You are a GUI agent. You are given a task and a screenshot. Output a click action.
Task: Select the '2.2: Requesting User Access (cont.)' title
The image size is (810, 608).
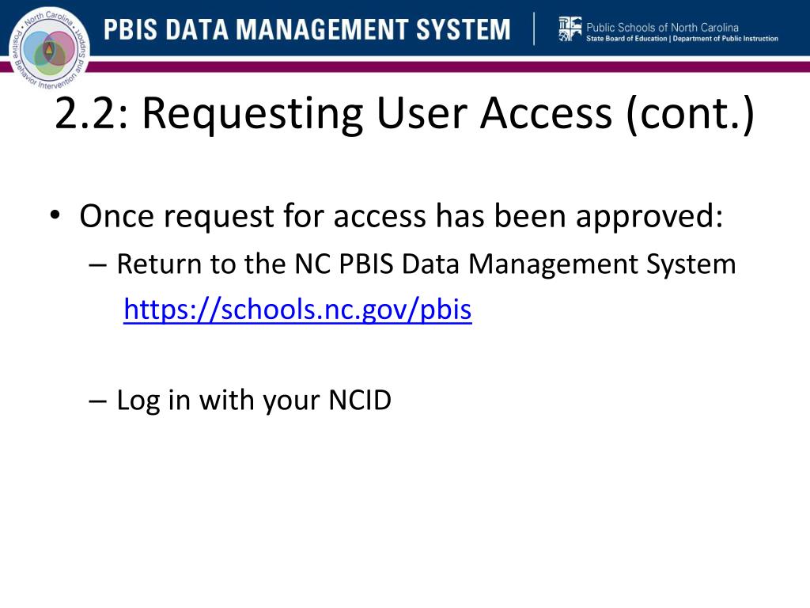404,113
